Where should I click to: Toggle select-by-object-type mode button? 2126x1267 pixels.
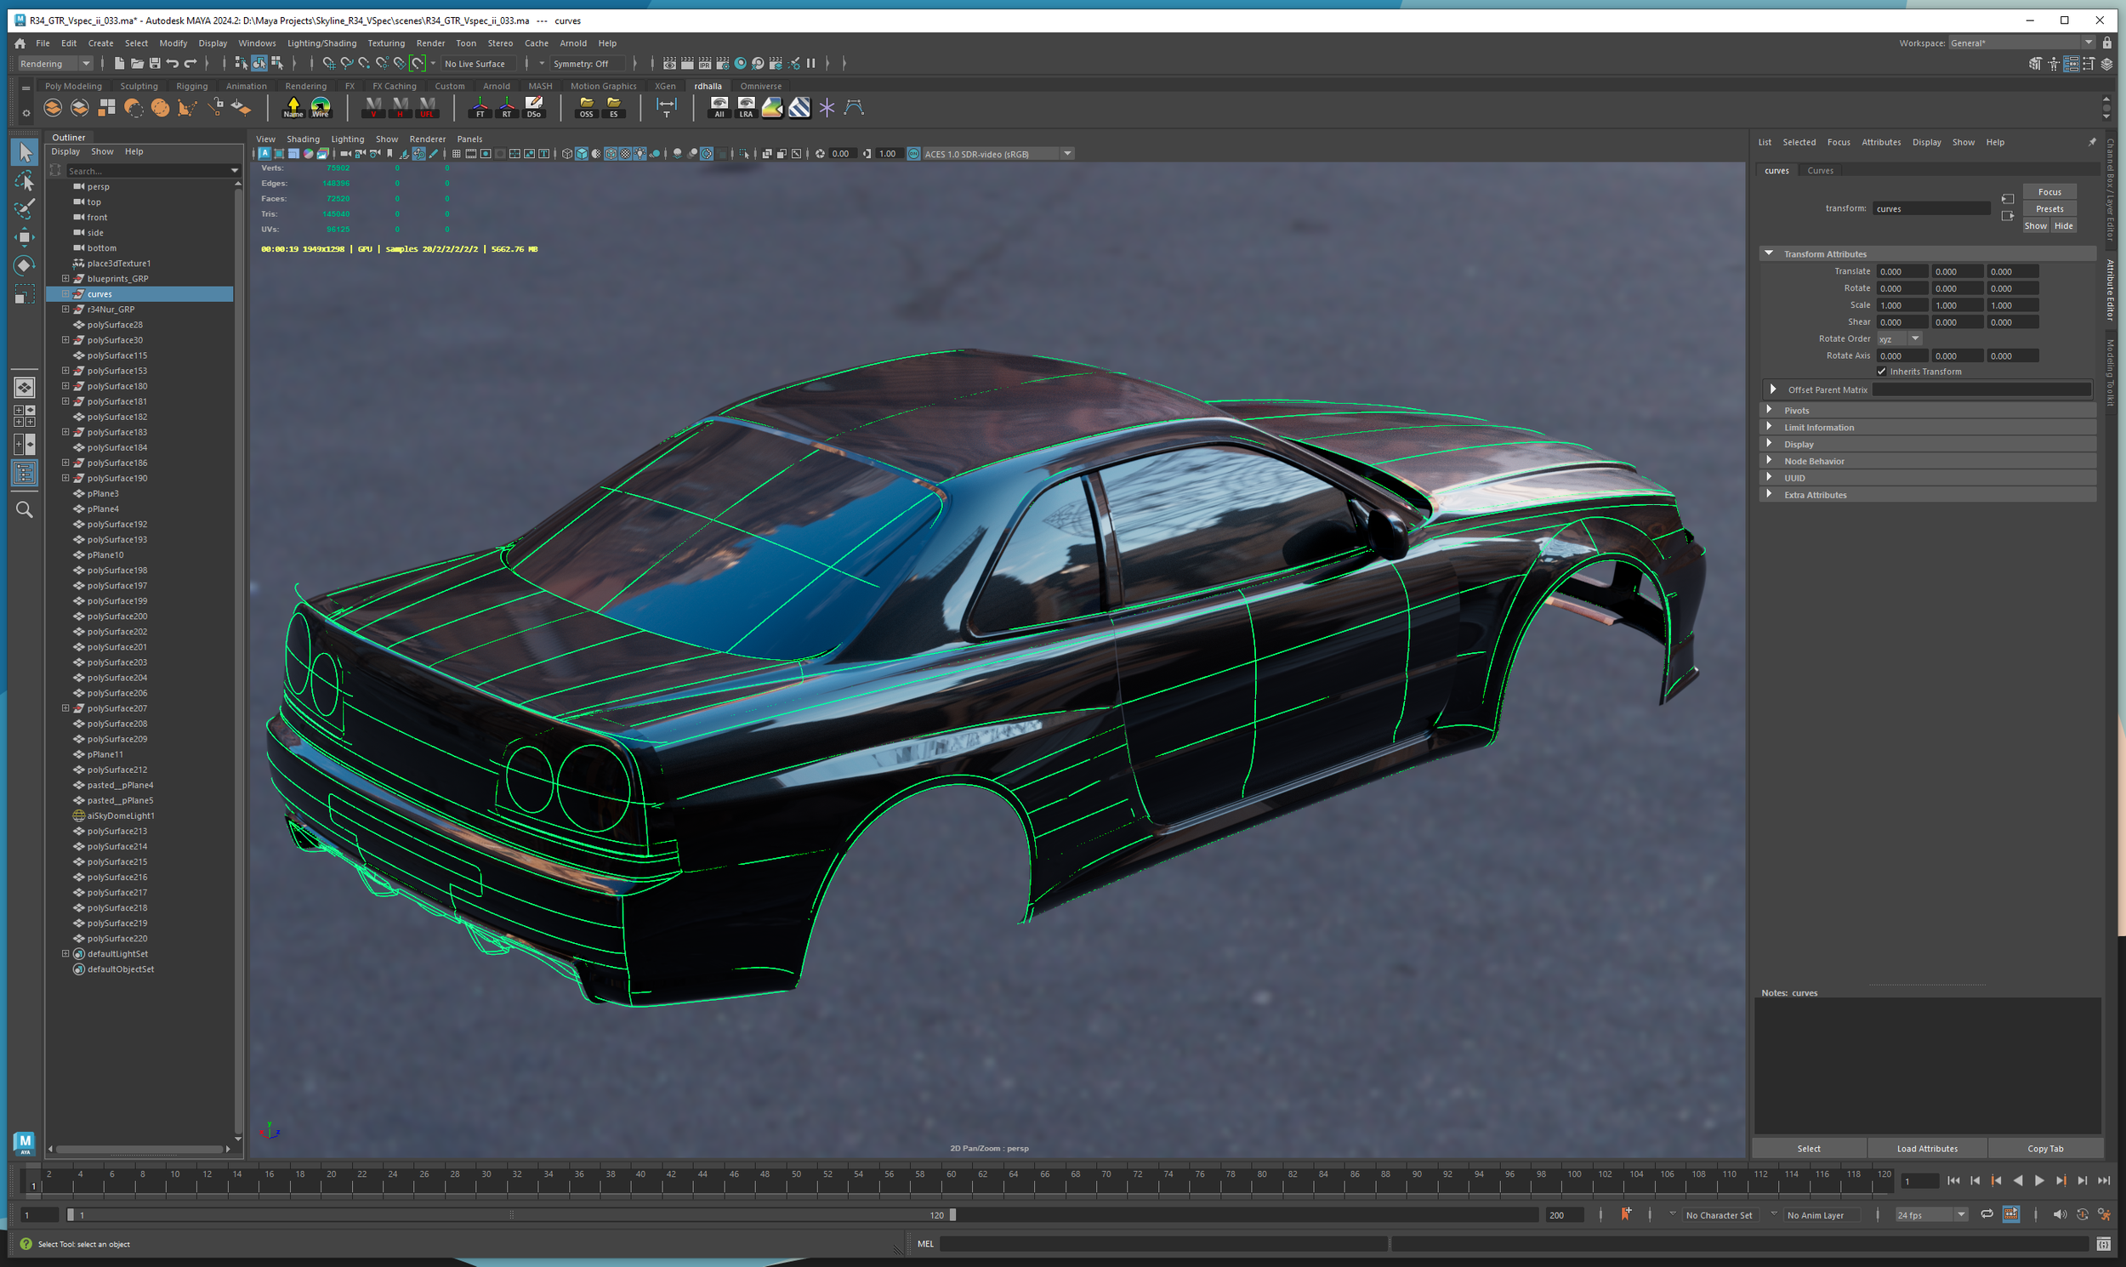259,63
